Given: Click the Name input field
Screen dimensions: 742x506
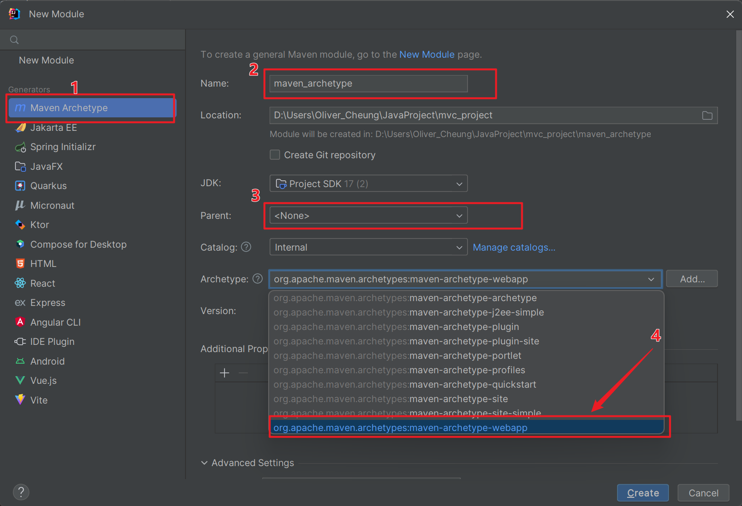Looking at the screenshot, I should pyautogui.click(x=369, y=83).
